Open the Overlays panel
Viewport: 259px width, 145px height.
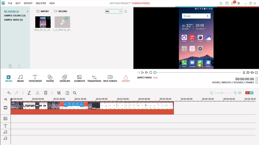tap(65, 78)
